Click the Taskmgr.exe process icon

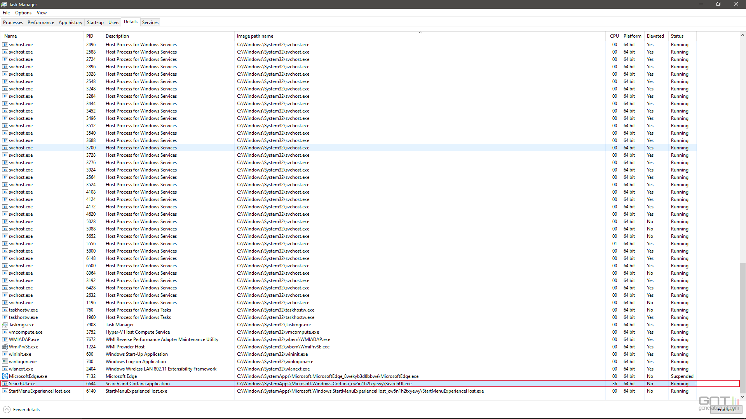(x=5, y=325)
